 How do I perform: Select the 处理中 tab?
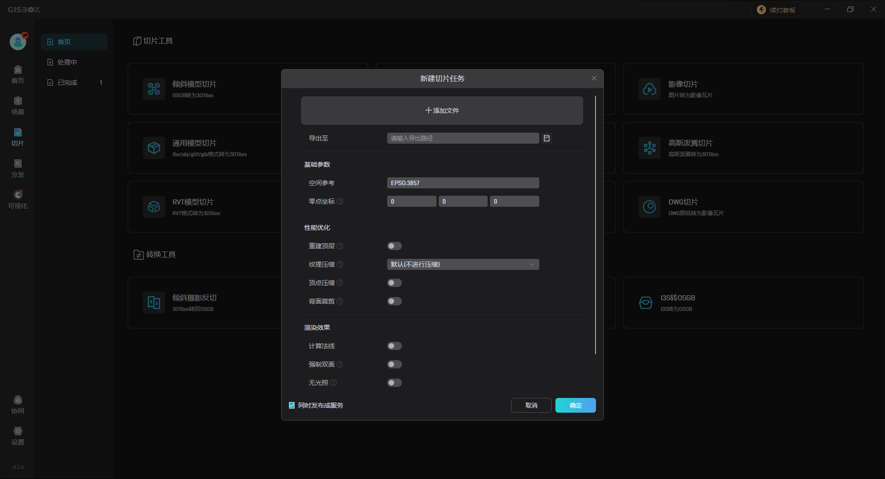click(74, 62)
